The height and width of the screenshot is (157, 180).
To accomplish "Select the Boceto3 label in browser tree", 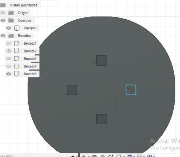I will click(30, 59).
